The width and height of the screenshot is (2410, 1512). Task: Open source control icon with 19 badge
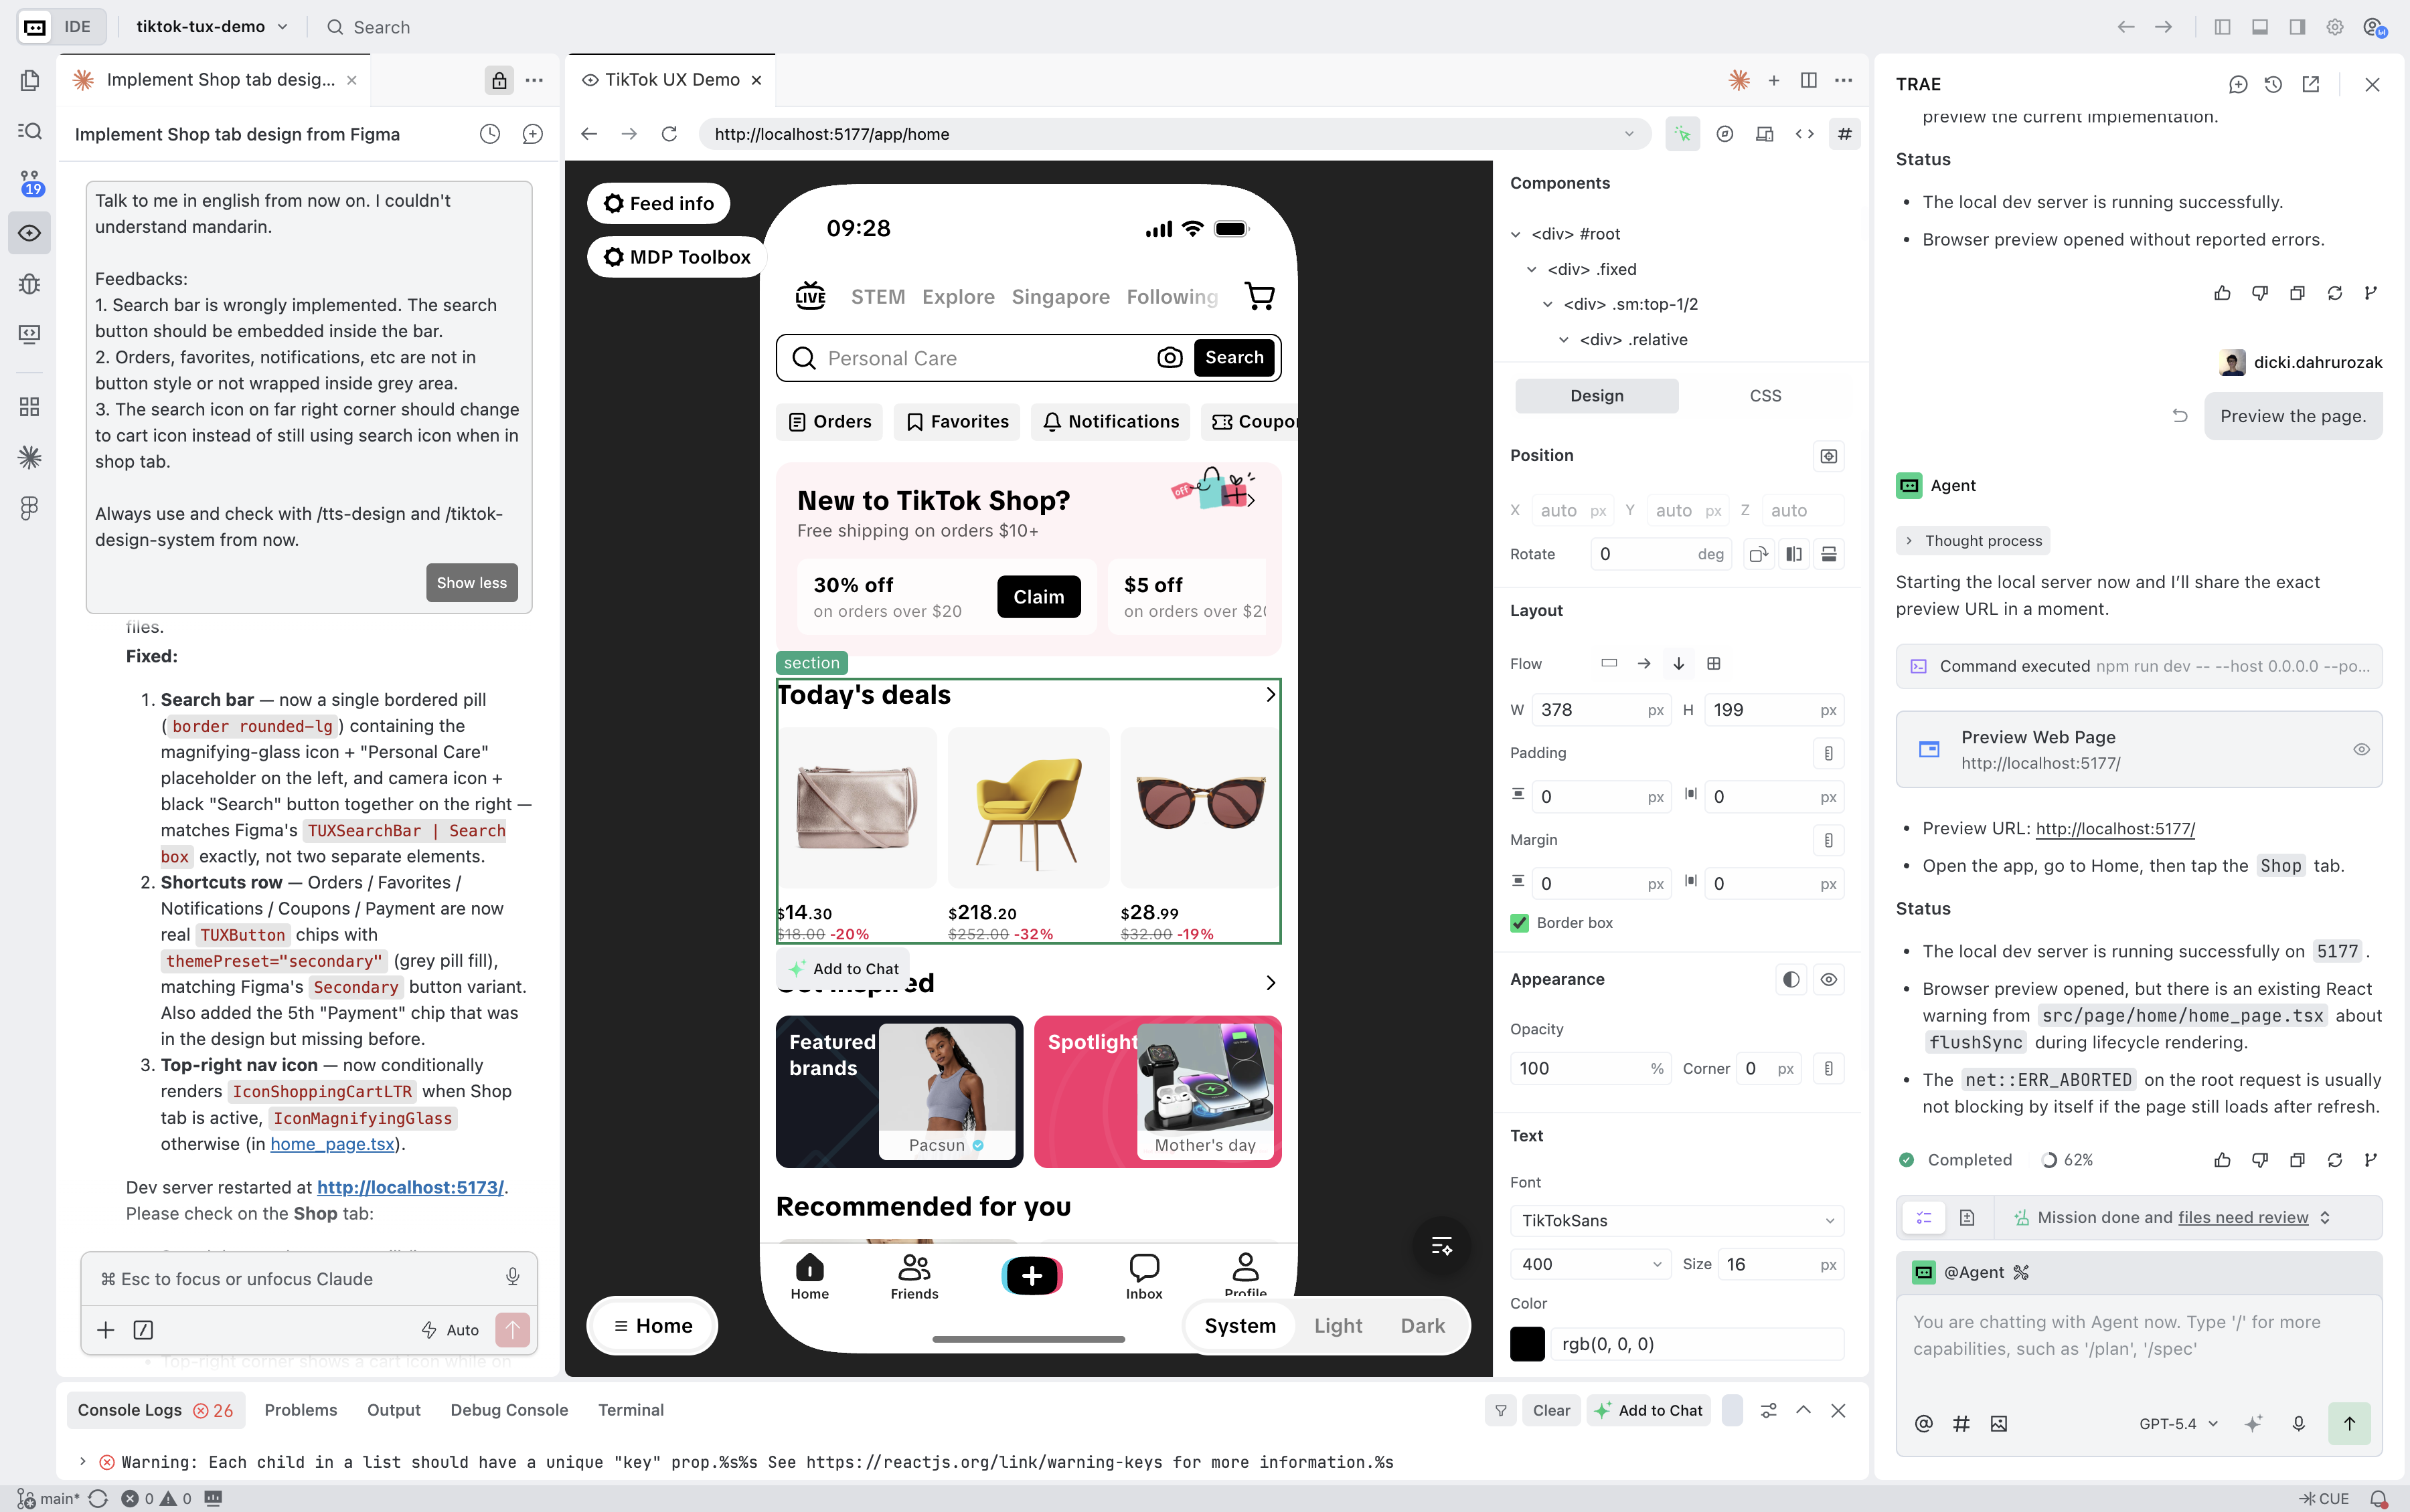tap(30, 182)
